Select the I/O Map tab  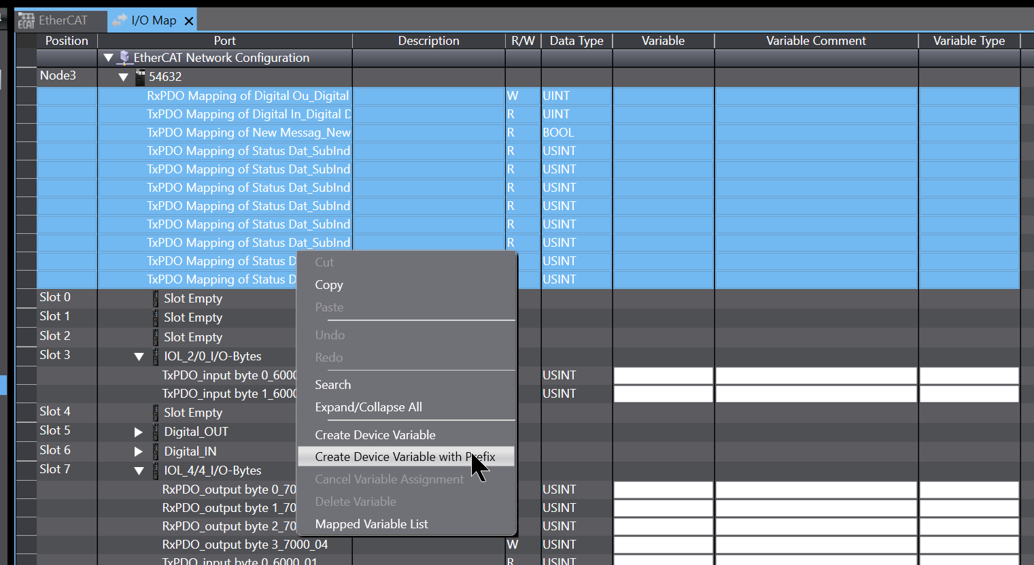click(x=154, y=21)
